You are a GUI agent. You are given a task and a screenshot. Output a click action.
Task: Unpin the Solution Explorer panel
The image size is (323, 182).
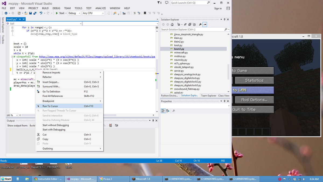point(225,19)
